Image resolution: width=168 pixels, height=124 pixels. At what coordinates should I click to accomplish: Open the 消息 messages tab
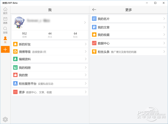point(5,20)
